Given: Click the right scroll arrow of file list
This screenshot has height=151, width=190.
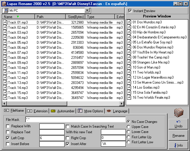Looking at the screenshot, I should [122, 103].
